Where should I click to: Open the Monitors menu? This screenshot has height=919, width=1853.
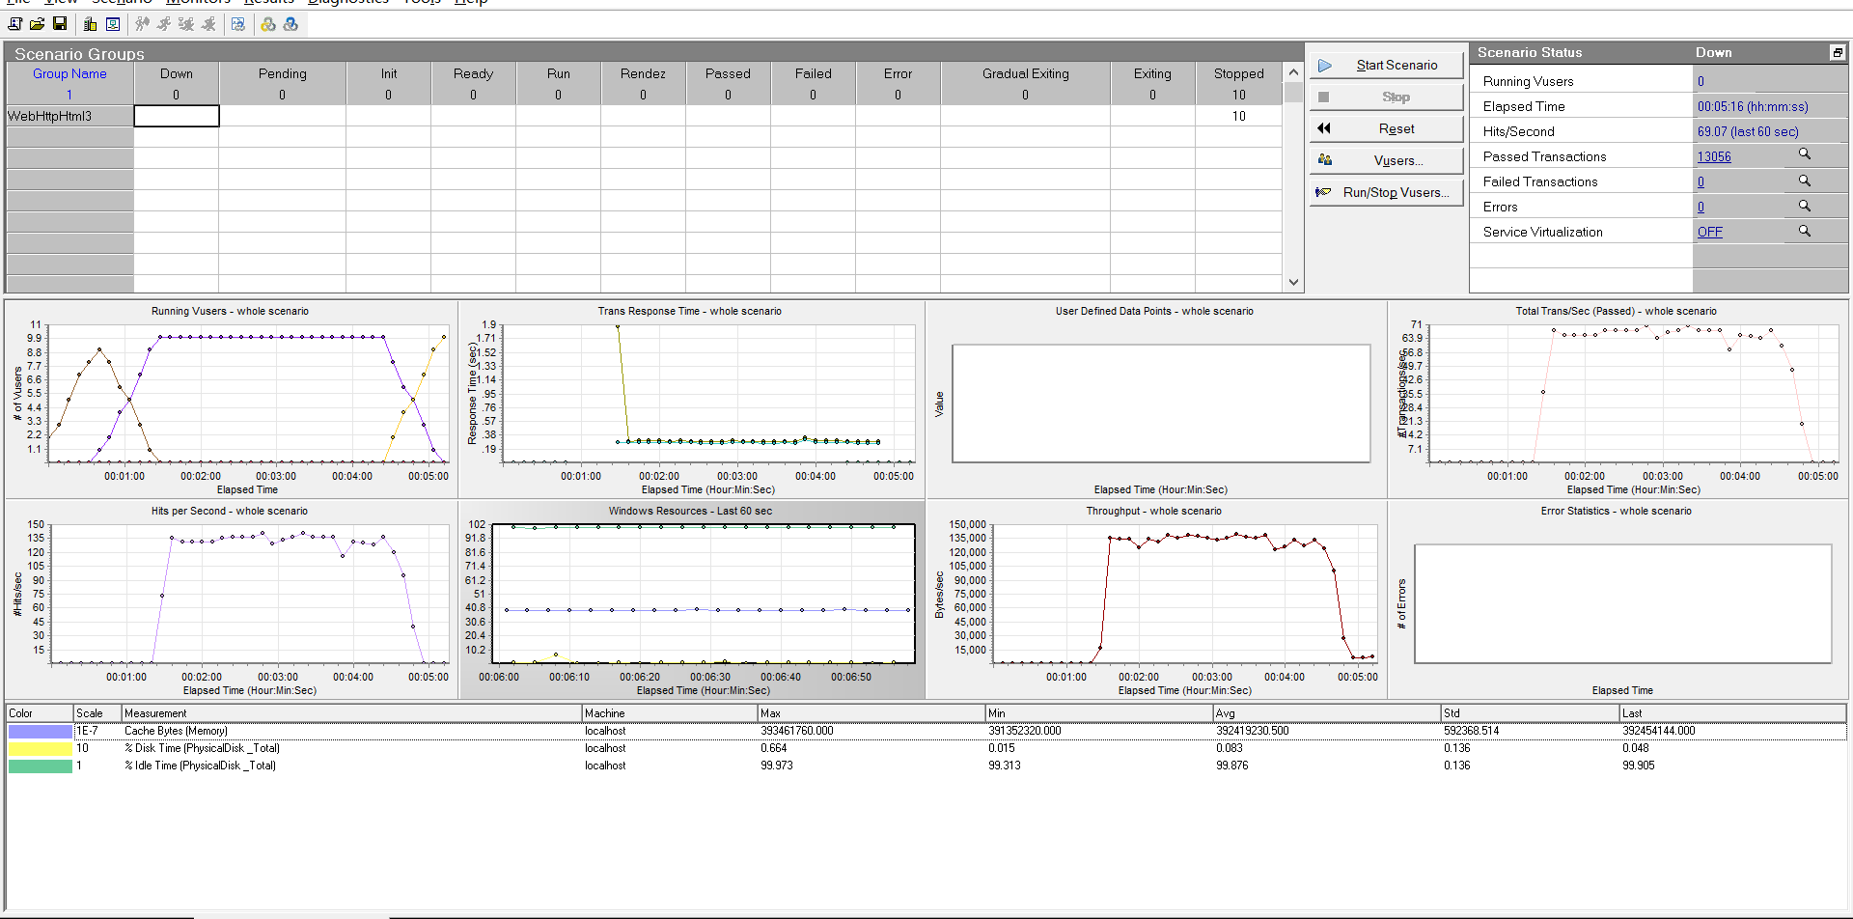tap(198, 3)
